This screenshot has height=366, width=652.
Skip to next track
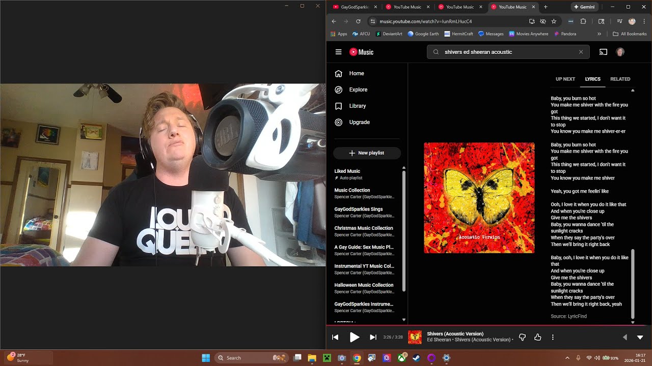click(x=373, y=337)
